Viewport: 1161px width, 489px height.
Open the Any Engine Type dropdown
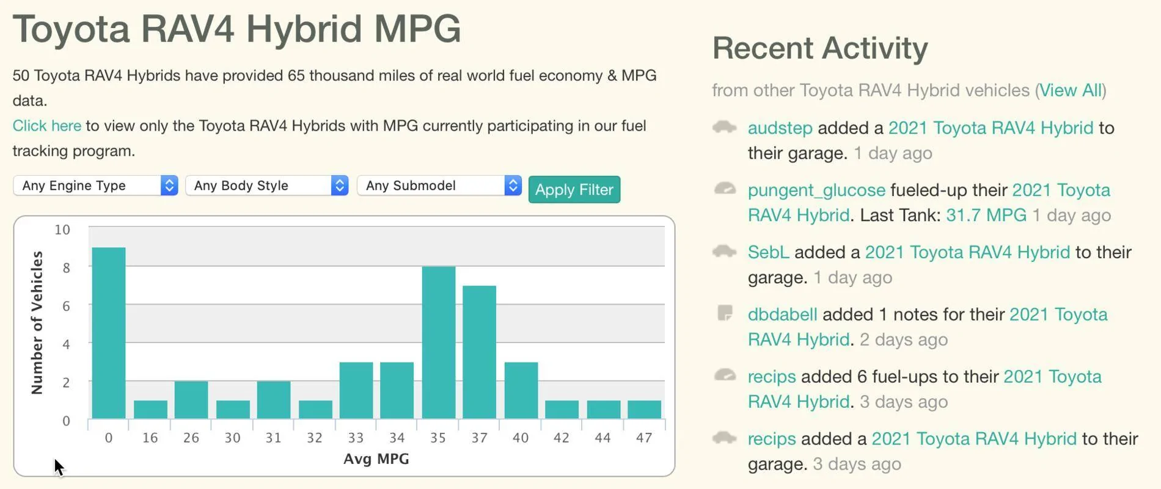click(95, 185)
